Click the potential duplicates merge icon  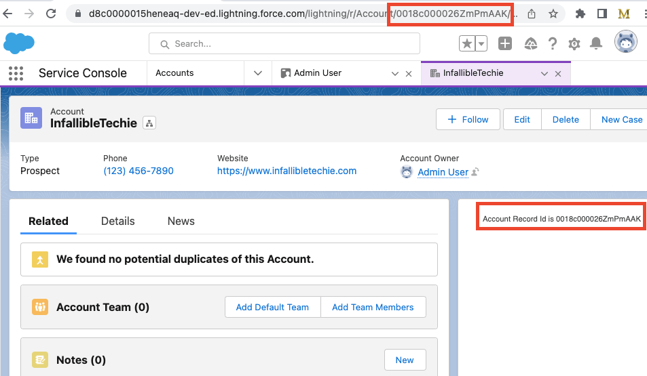point(40,259)
